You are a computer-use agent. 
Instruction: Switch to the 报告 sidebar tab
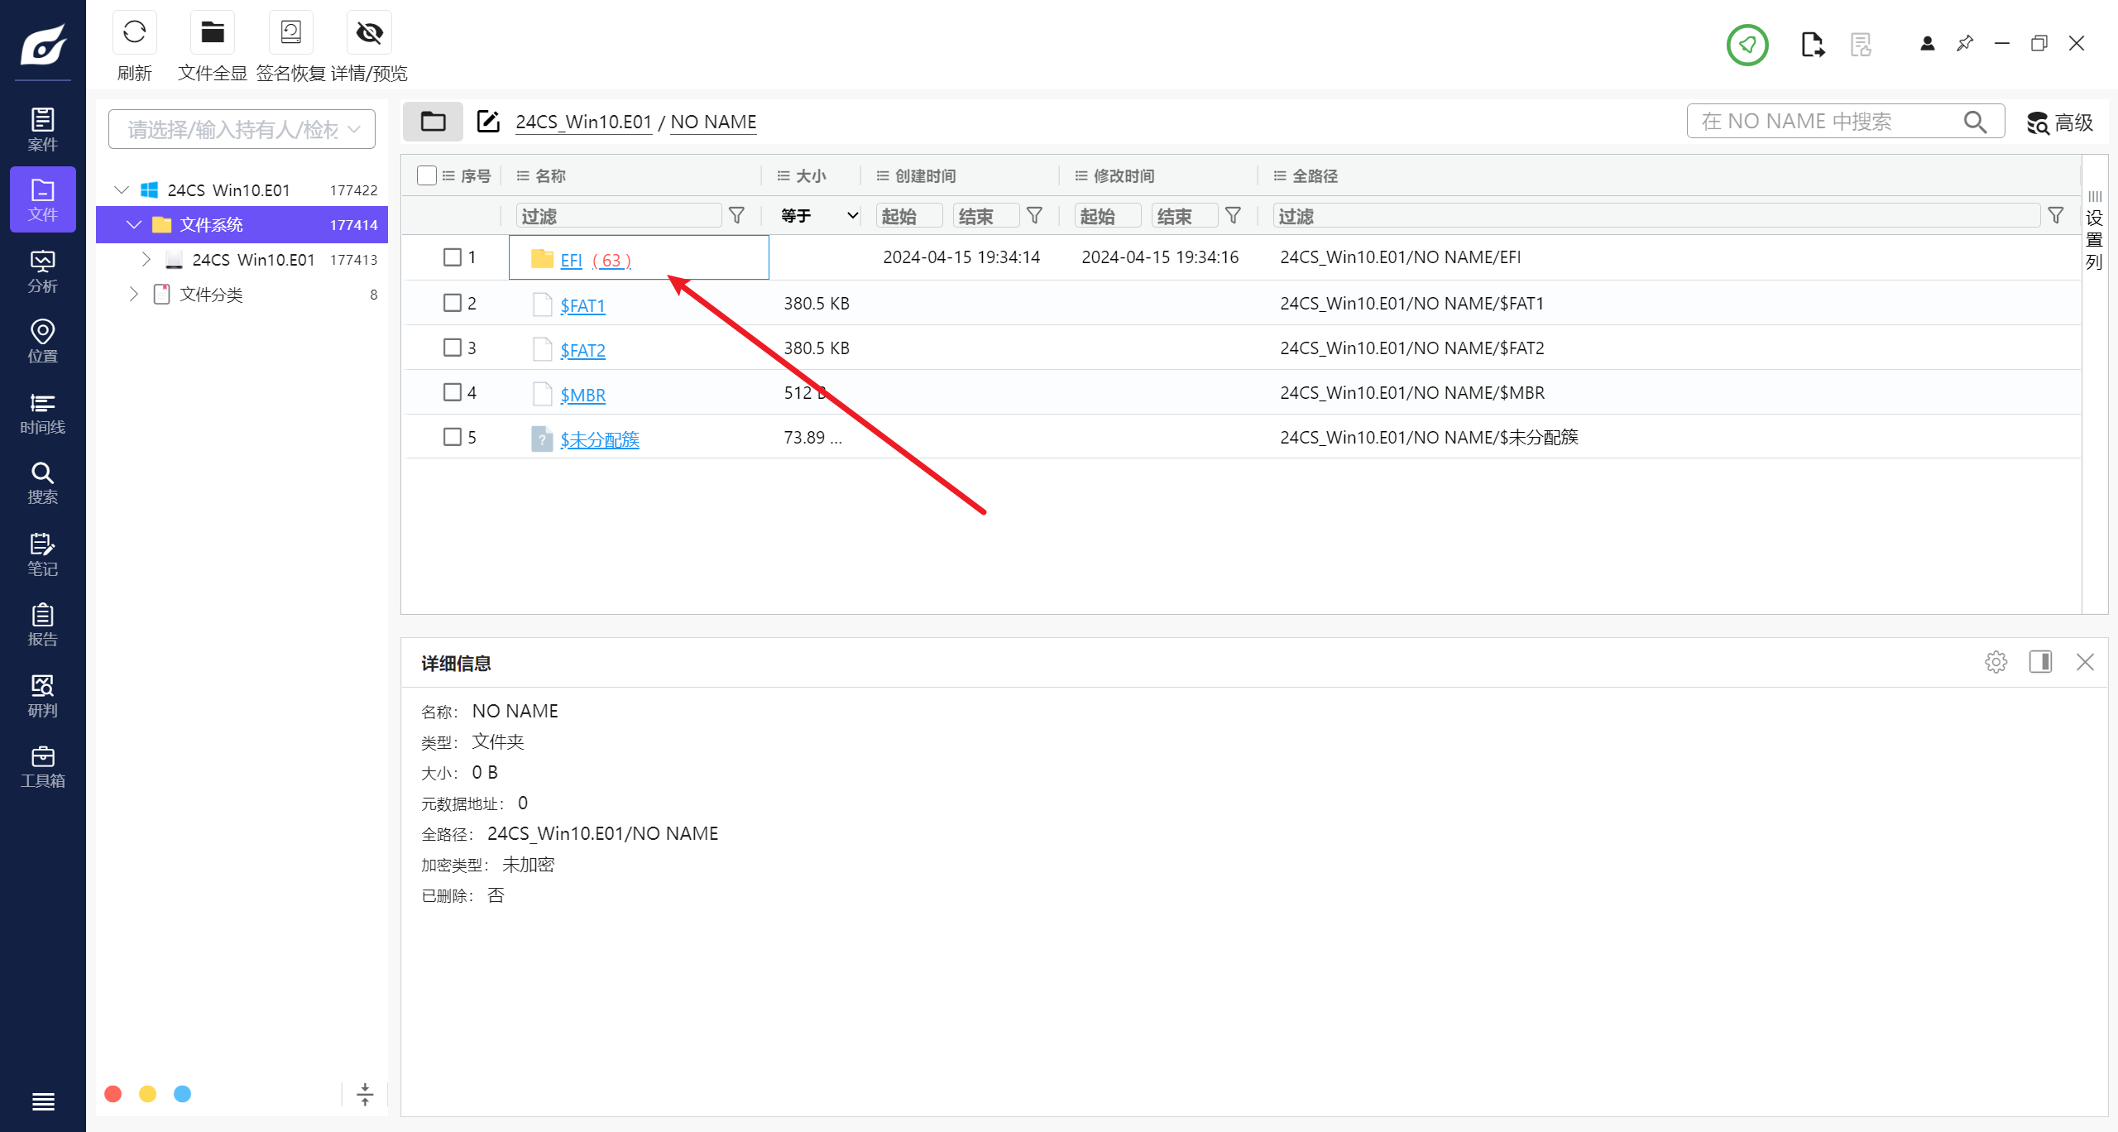[x=42, y=625]
